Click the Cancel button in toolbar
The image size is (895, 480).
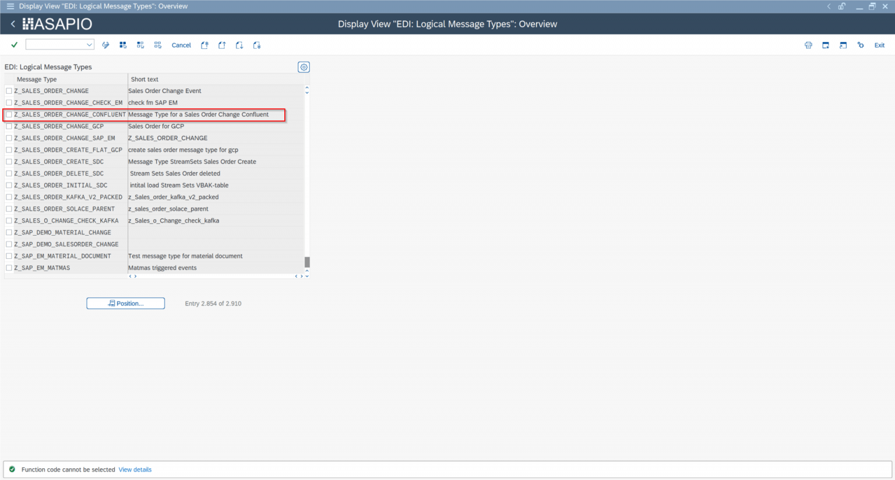181,45
